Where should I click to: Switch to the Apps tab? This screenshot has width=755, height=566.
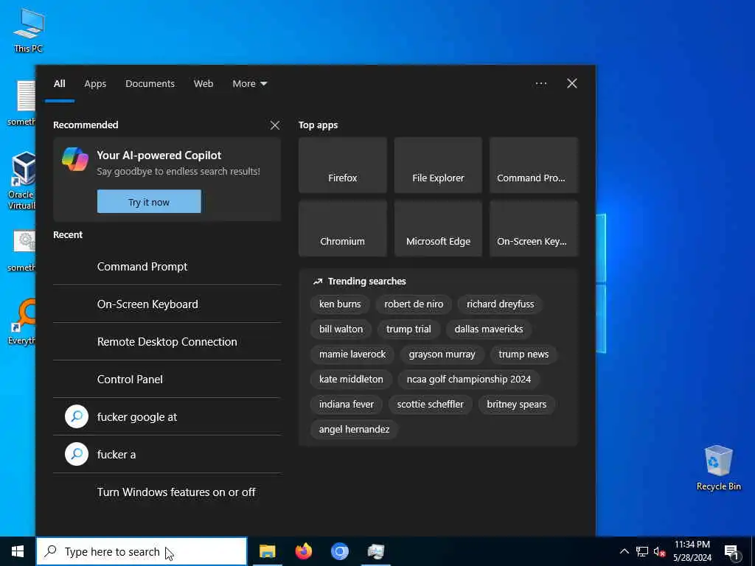[x=95, y=84]
